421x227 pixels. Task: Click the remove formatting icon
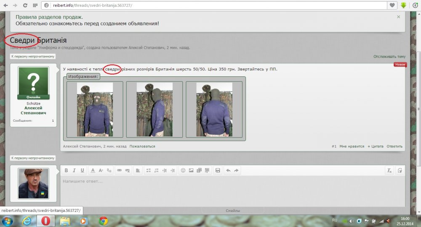point(389,170)
